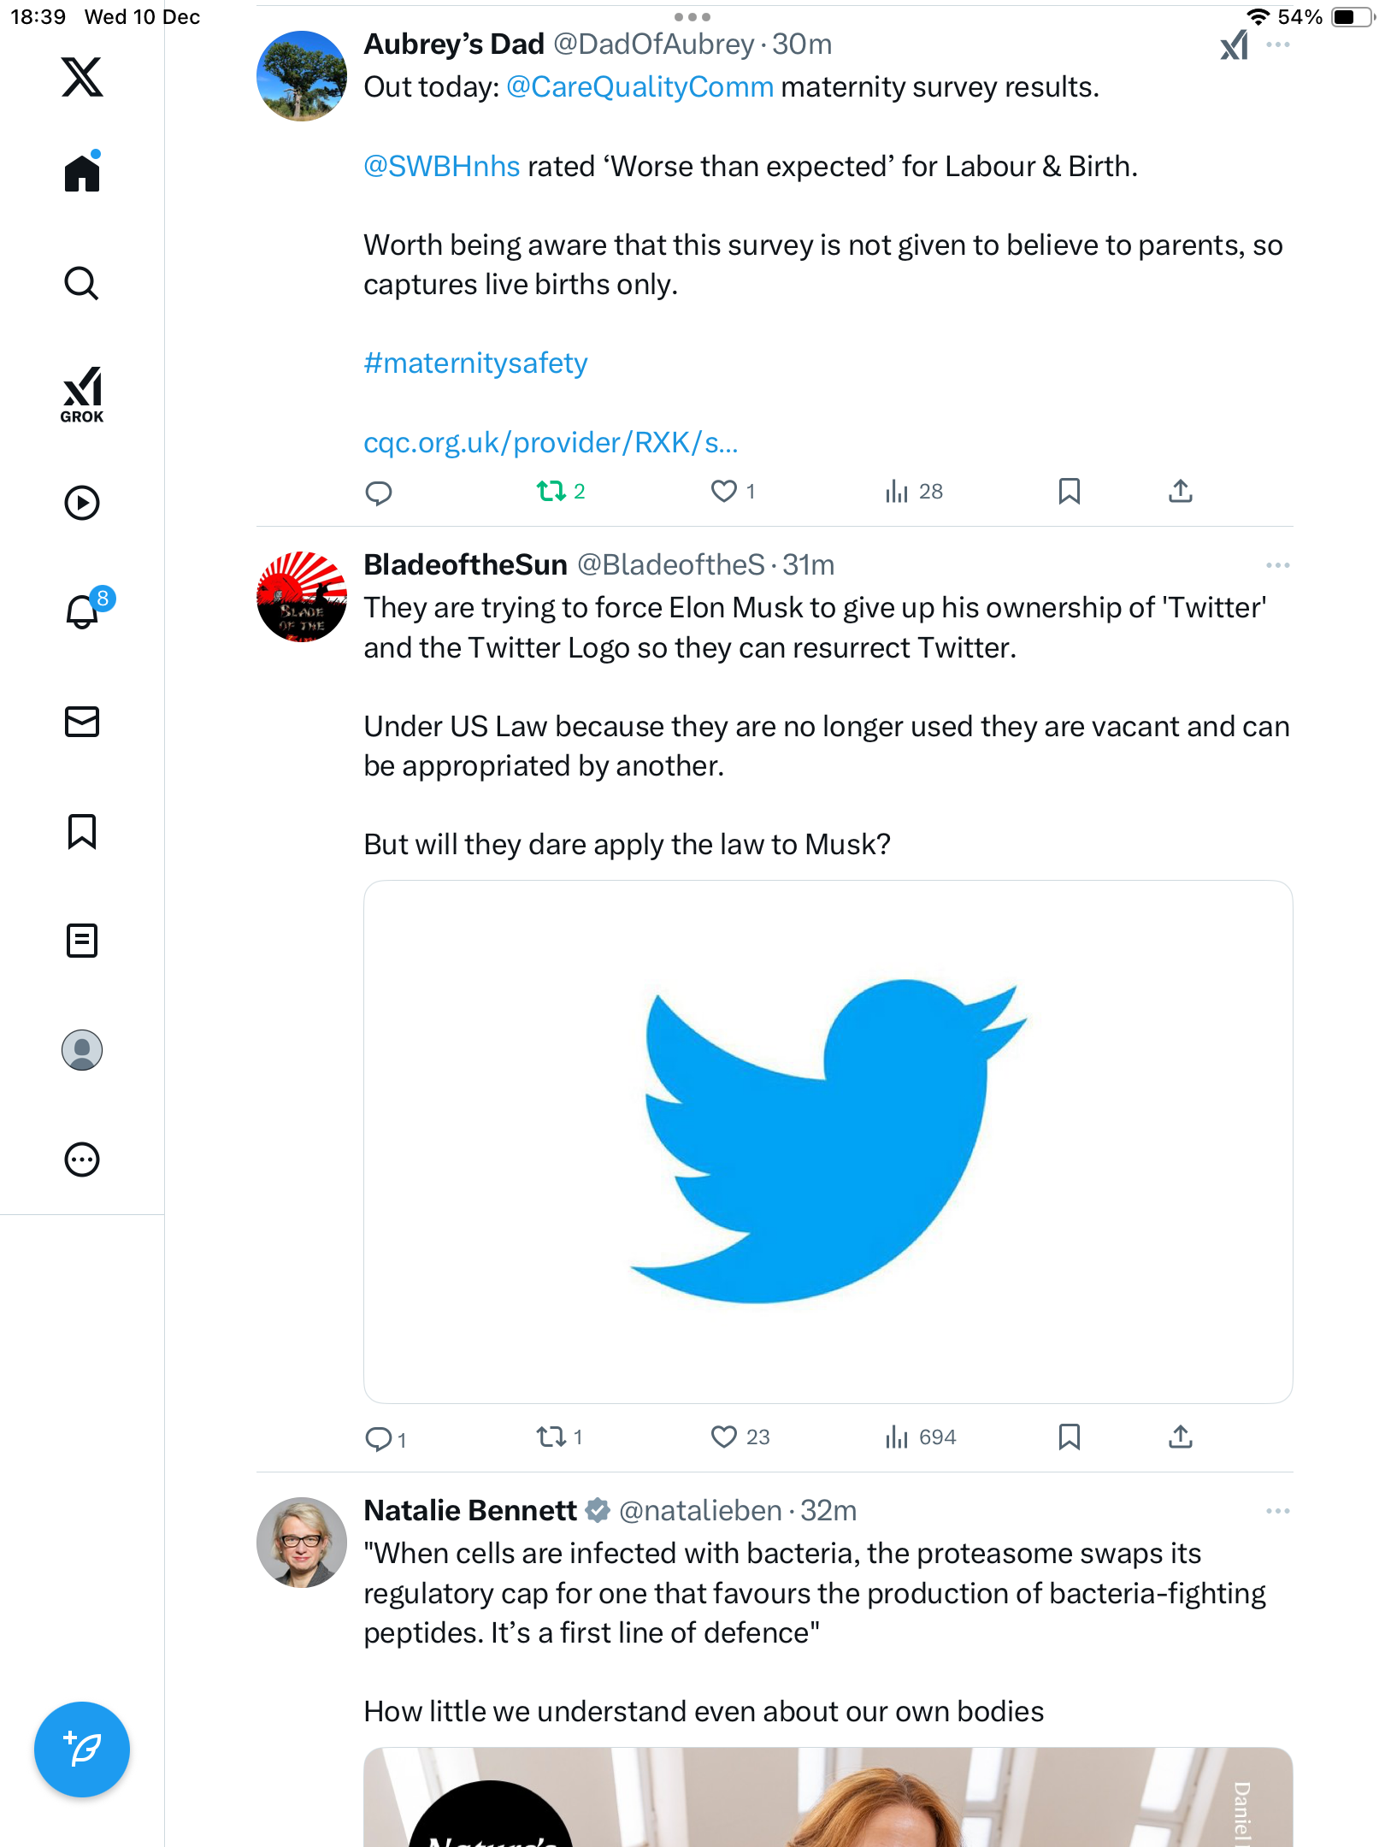Open the Twitter bird logo image

828,1141
